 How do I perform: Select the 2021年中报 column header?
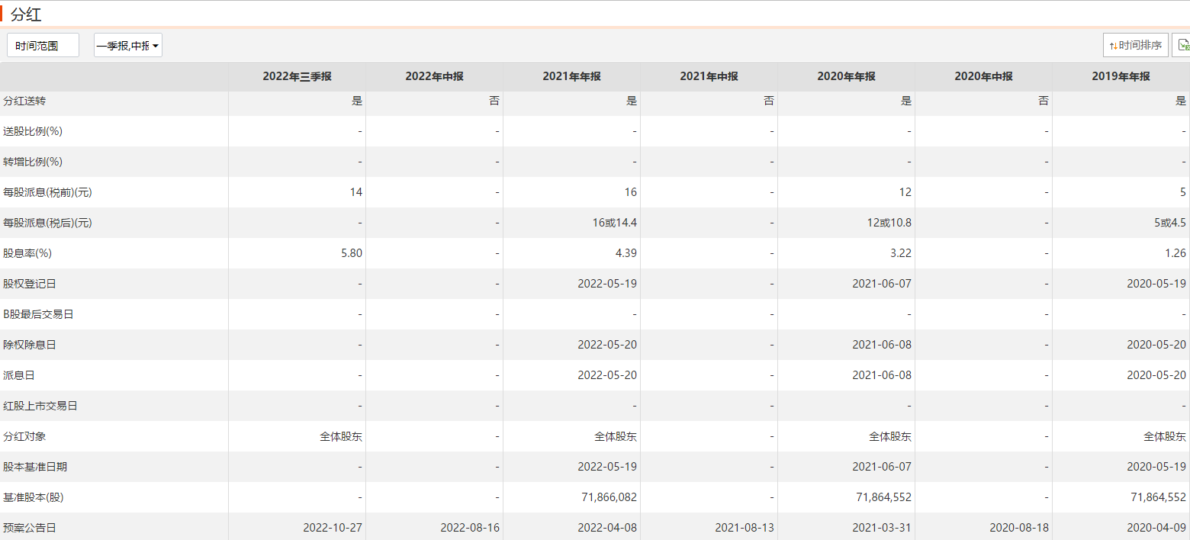709,76
